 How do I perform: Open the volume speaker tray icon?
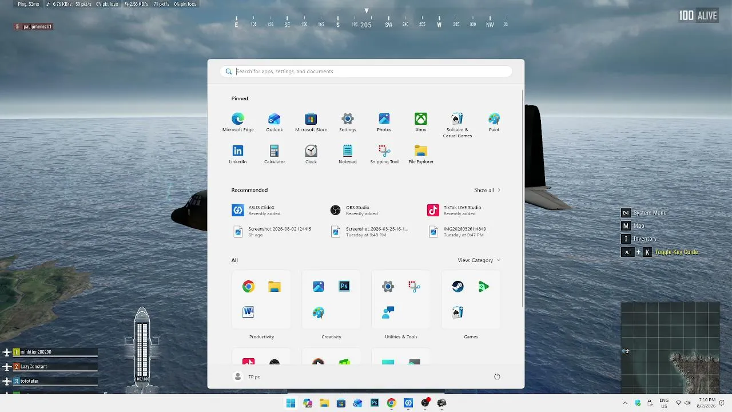pos(687,403)
